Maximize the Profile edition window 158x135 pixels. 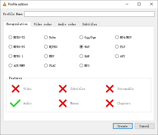tap(139, 4)
